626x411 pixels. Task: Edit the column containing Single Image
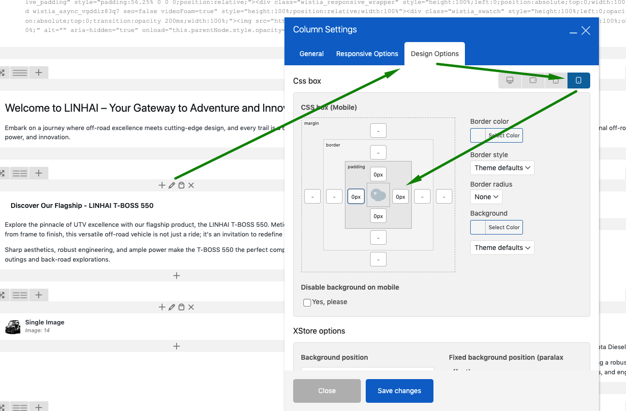[172, 307]
